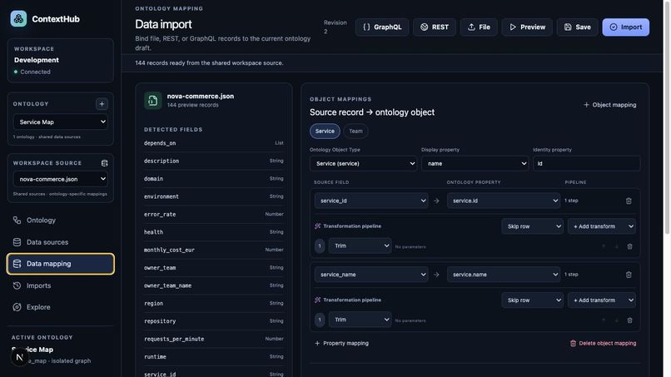Click the workspace source database icon
This screenshot has height=377, width=671.
click(x=104, y=163)
